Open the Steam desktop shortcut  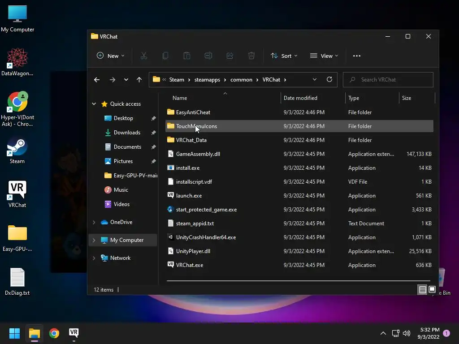pyautogui.click(x=17, y=151)
